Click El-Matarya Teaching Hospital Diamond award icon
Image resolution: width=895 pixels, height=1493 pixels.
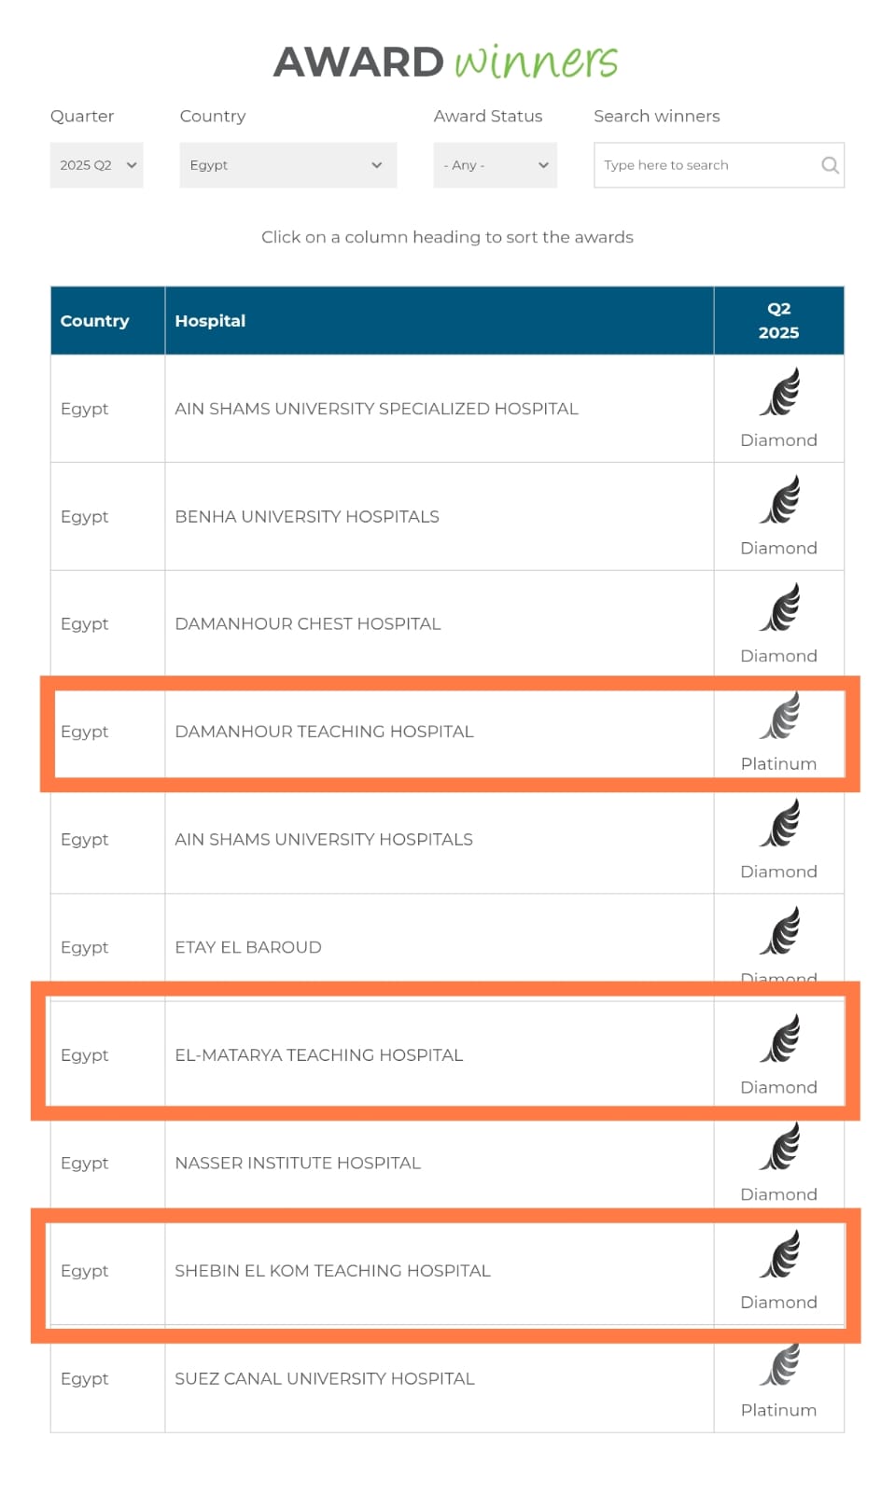coord(780,1039)
